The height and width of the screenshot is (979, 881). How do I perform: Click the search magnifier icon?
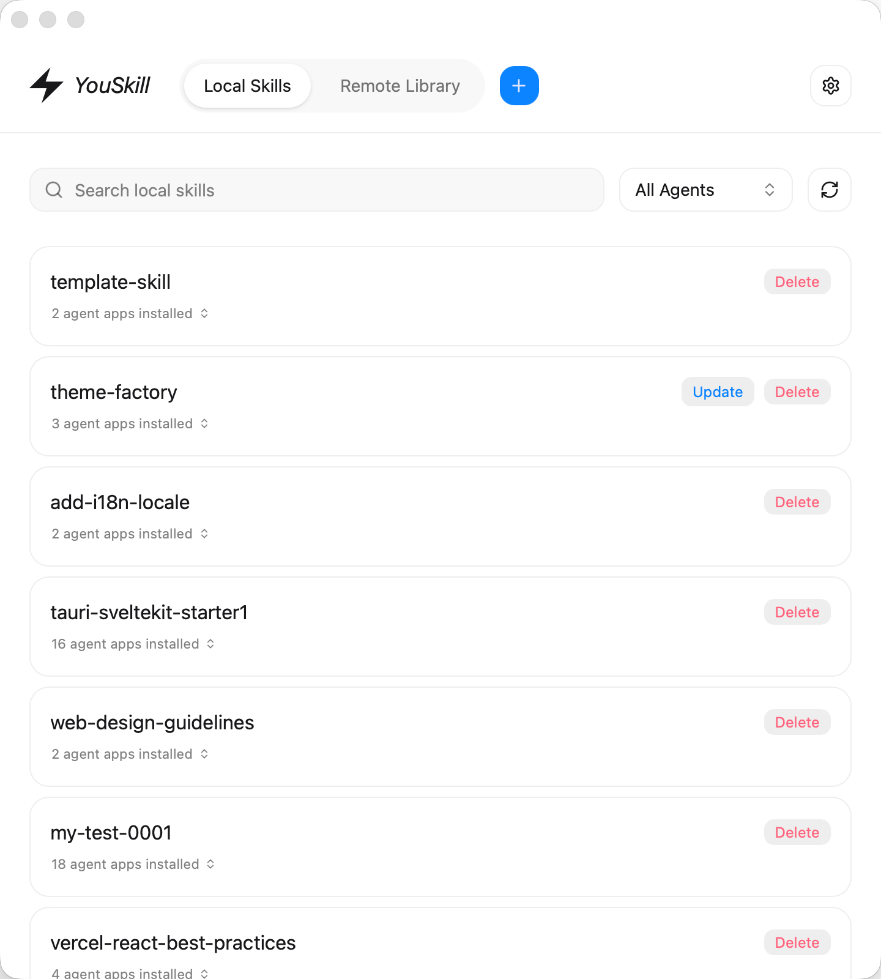pyautogui.click(x=54, y=190)
